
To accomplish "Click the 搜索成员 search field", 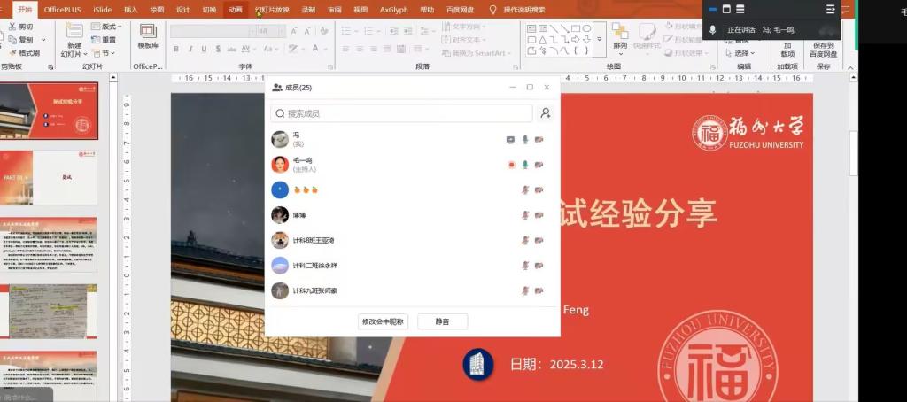I will click(402, 113).
